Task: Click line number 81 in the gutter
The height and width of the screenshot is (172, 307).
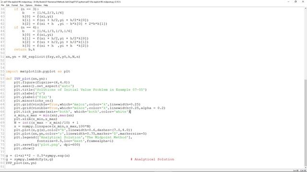Action: (x=2, y=167)
